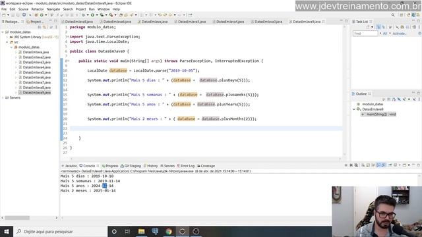Click New Task icon in Task List

click(368, 27)
